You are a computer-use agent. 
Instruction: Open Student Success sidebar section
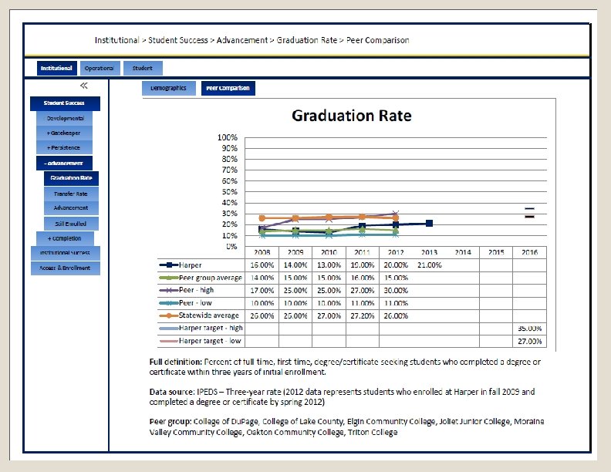pos(65,103)
